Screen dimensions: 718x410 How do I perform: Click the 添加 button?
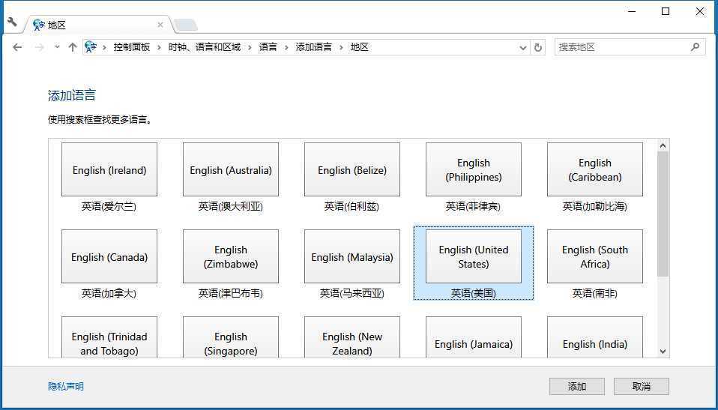[x=577, y=386]
